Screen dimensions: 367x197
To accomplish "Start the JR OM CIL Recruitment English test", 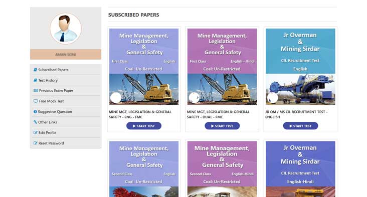I will click(300, 126).
